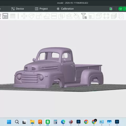The height and width of the screenshot is (126, 126).
Task: Switch to the Project tab
Action: coord(41,9)
